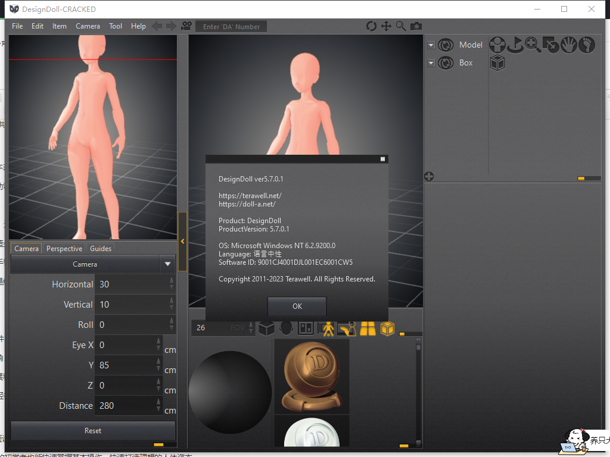Select the bronze material sphere thumbnail
610x457 pixels.
pyautogui.click(x=312, y=376)
